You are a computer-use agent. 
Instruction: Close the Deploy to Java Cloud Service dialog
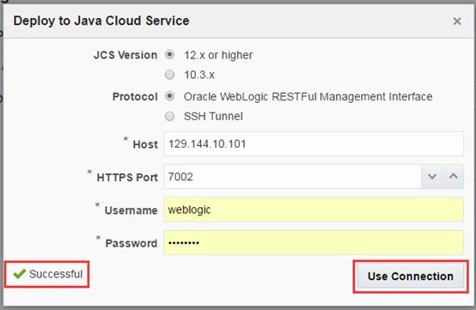coord(457,21)
